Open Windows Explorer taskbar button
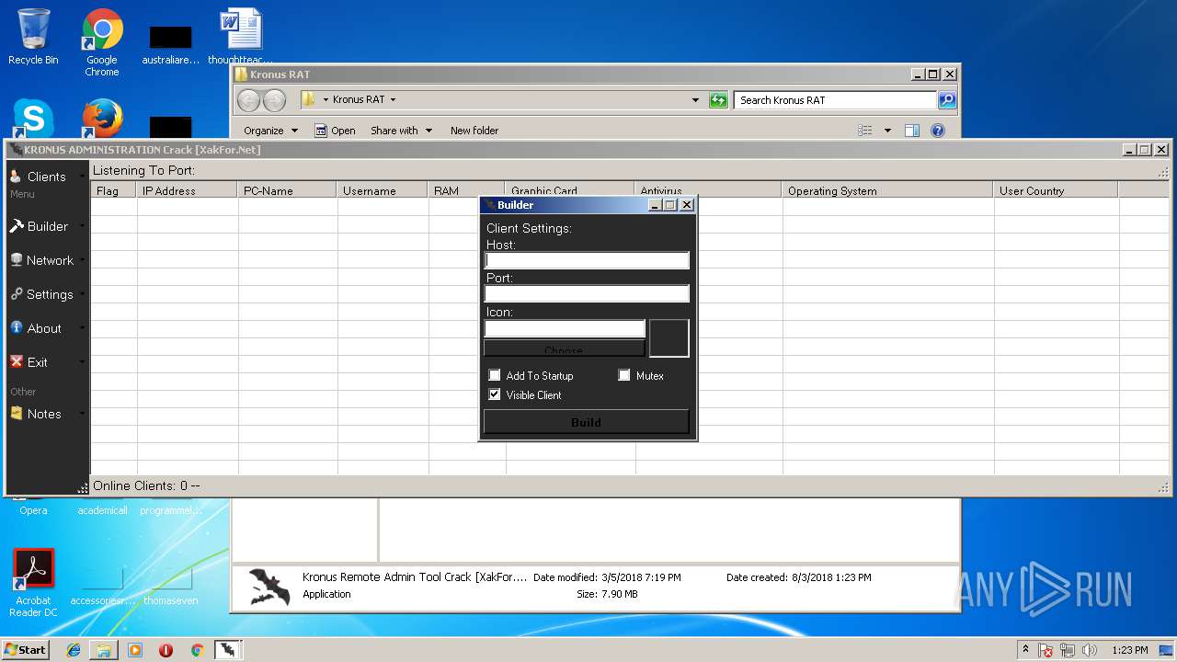This screenshot has height=662, width=1177. point(104,650)
